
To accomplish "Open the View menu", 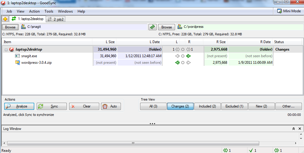I will click(x=20, y=11).
